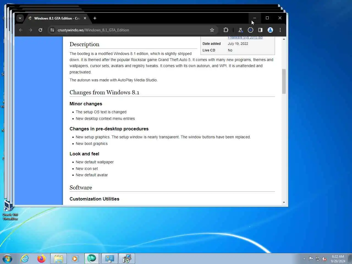Open Windows Media Player from taskbar
The image size is (352, 264).
pos(75,258)
